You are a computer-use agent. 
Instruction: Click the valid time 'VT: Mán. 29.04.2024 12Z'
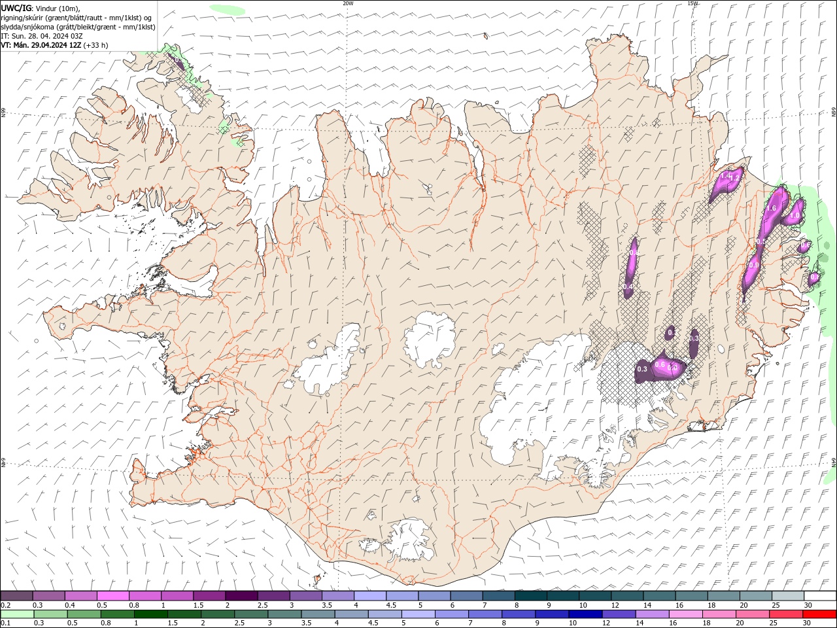pos(41,45)
